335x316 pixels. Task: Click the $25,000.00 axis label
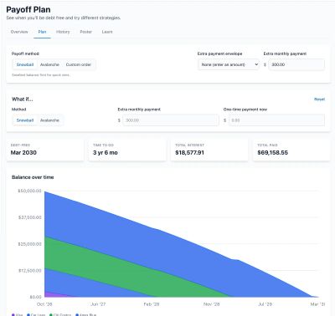[30, 244]
